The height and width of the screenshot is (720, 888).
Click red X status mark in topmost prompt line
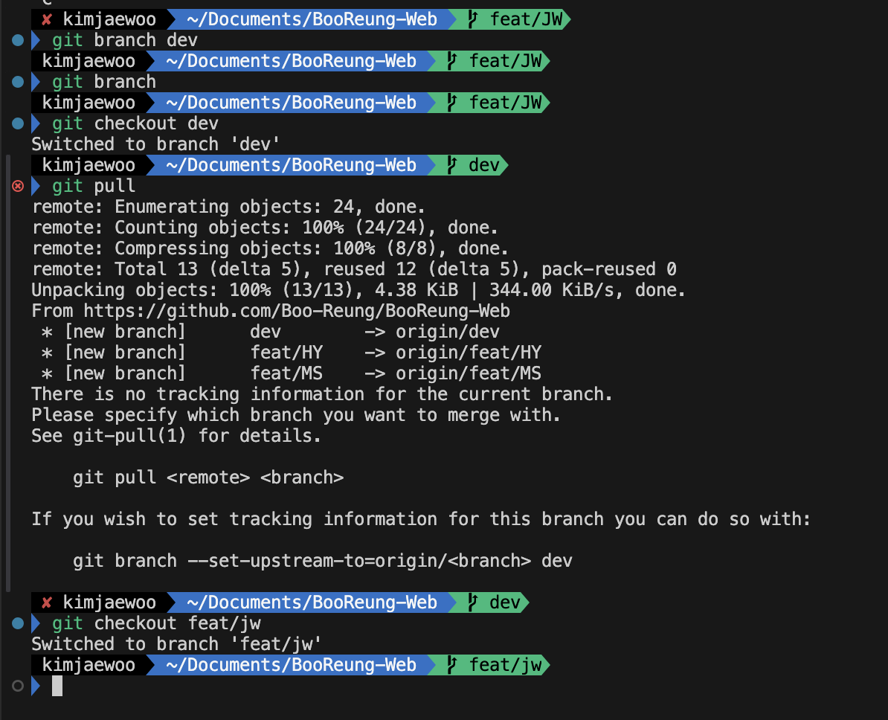click(46, 19)
